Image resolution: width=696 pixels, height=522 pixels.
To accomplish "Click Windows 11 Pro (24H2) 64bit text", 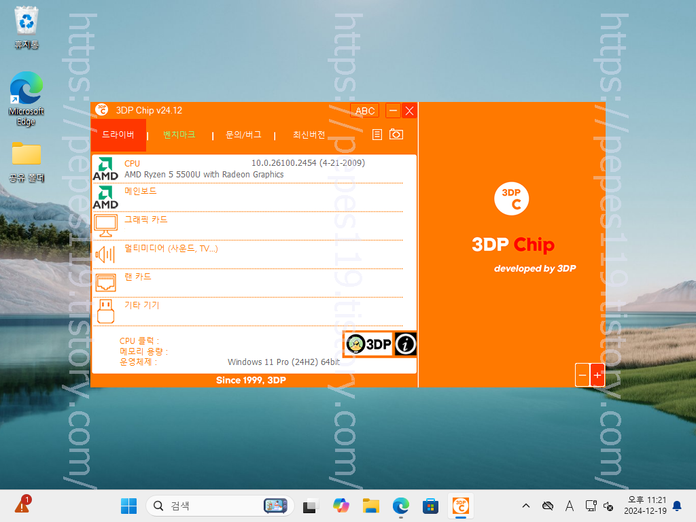I will click(x=283, y=362).
